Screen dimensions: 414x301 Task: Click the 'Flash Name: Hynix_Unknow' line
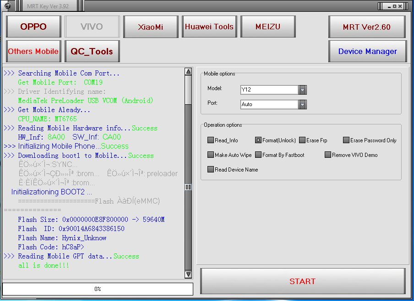tap(62, 238)
